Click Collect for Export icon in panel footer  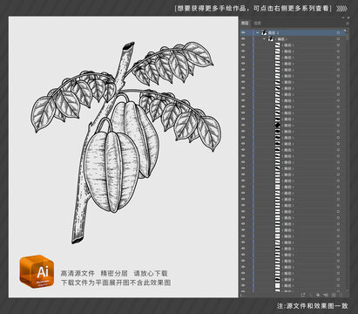303,295
